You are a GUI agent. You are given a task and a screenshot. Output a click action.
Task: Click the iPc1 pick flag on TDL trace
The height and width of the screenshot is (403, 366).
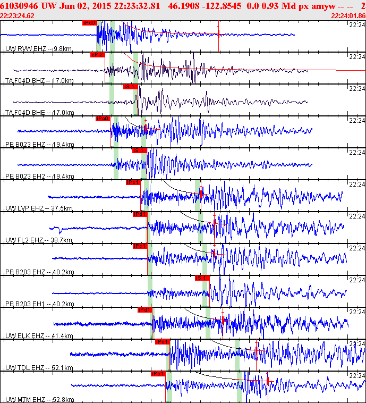click(163, 341)
